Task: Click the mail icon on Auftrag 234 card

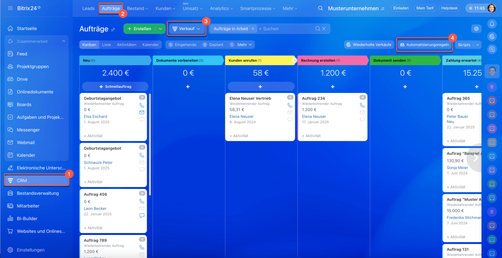Action: (362, 112)
